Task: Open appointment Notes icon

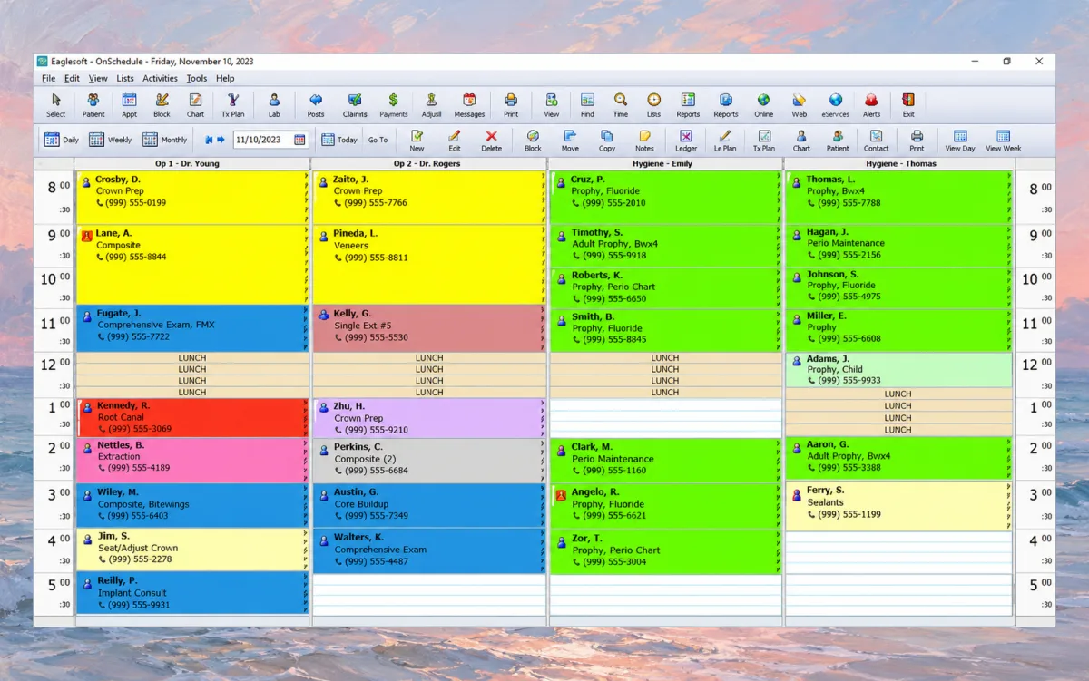Action: coord(644,141)
